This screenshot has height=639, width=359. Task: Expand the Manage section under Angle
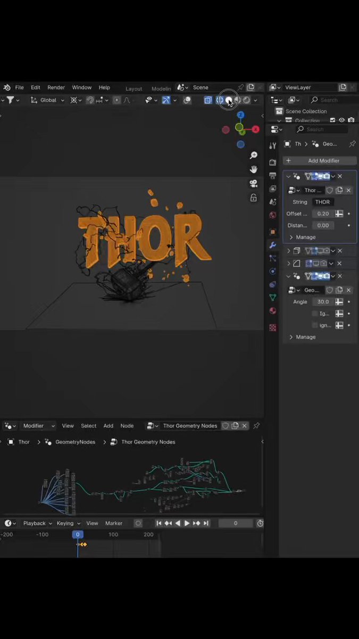tap(302, 337)
